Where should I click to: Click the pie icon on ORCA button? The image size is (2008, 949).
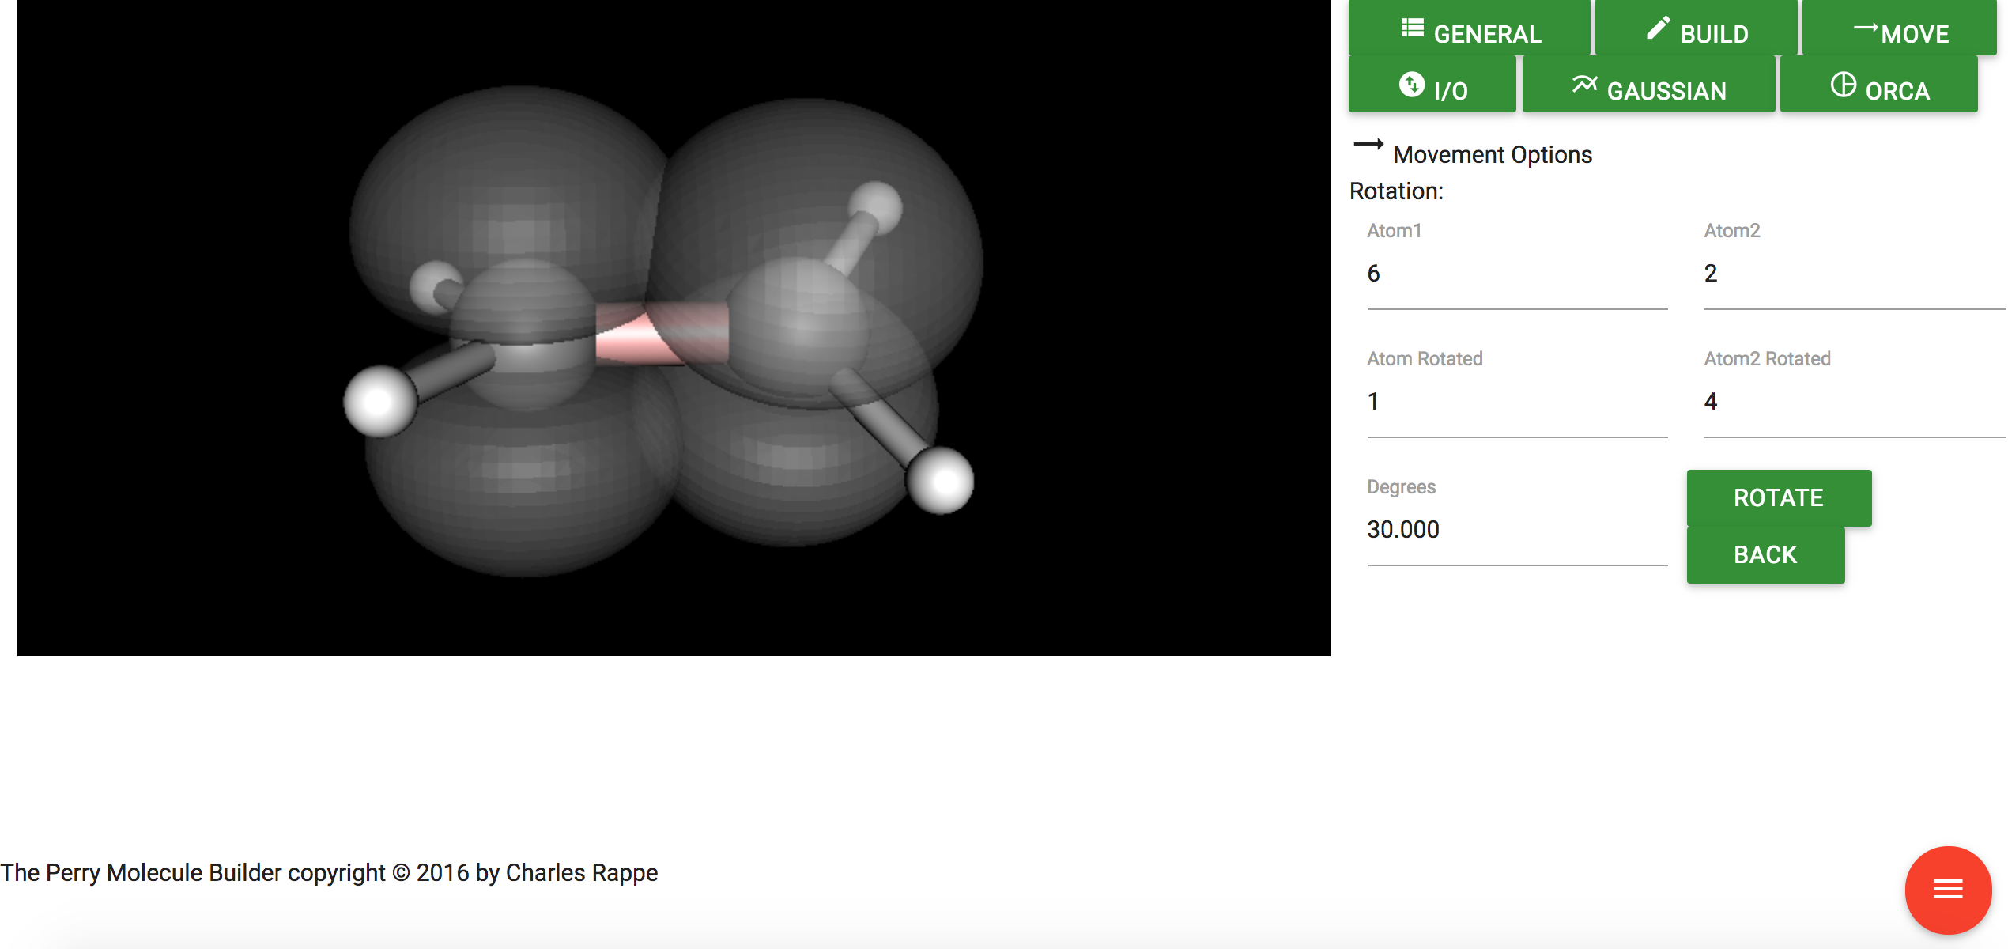(x=1843, y=85)
